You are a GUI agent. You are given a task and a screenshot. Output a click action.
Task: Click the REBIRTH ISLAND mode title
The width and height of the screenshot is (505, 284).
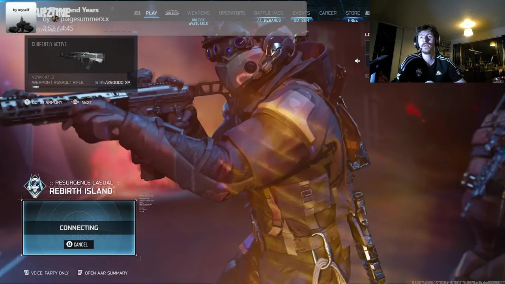point(81,191)
